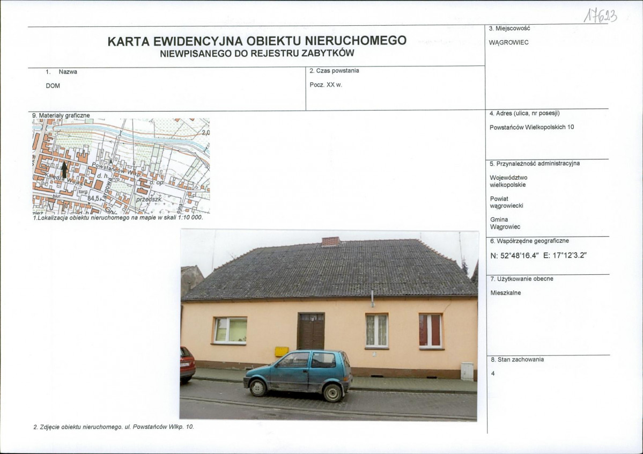Click the handwritten number '17623'
This screenshot has width=643, height=454.
(600, 17)
